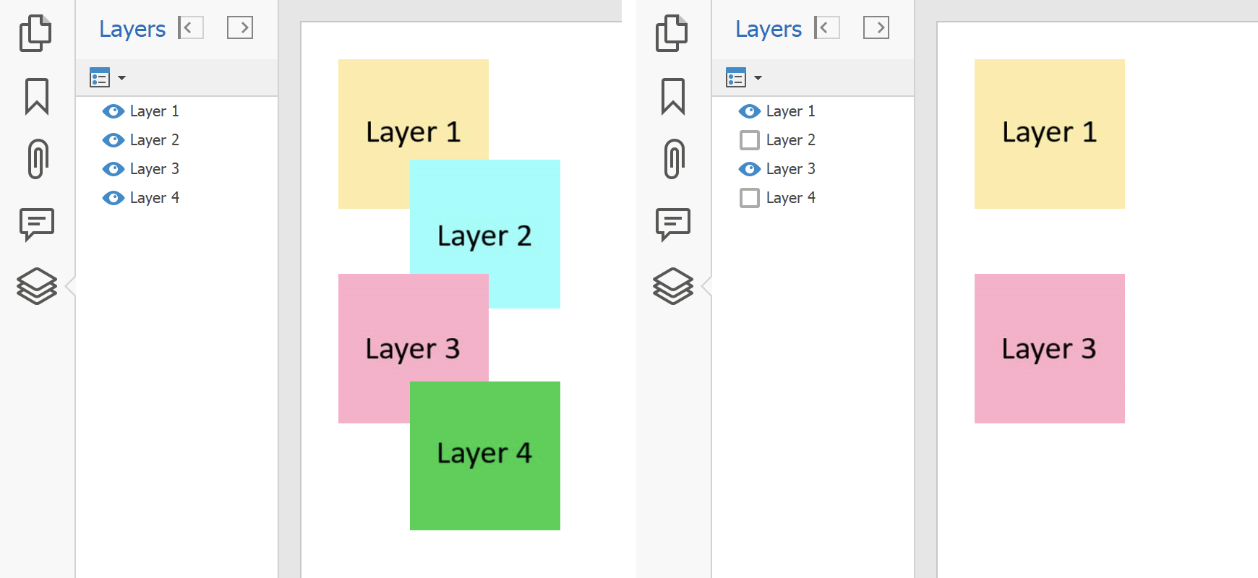Screen dimensions: 1258x578
Task: Click right-arrow button in right Layers header
Action: click(x=876, y=28)
